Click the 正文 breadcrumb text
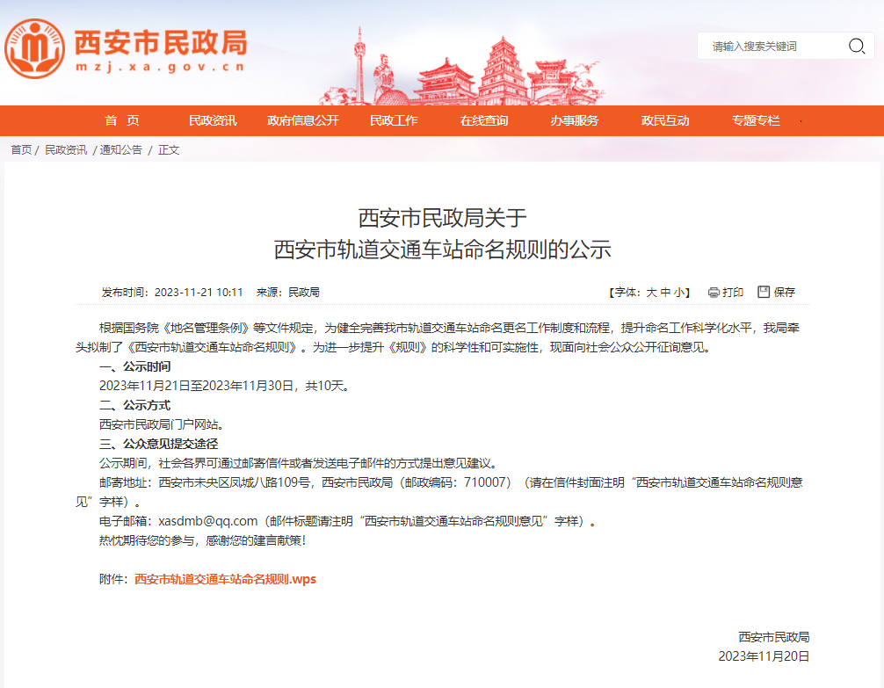The width and height of the screenshot is (884, 688). pos(169,150)
